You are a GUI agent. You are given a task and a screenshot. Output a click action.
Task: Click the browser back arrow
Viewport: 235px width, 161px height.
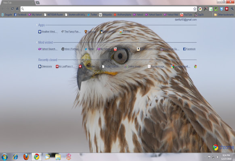click(x=3, y=9)
